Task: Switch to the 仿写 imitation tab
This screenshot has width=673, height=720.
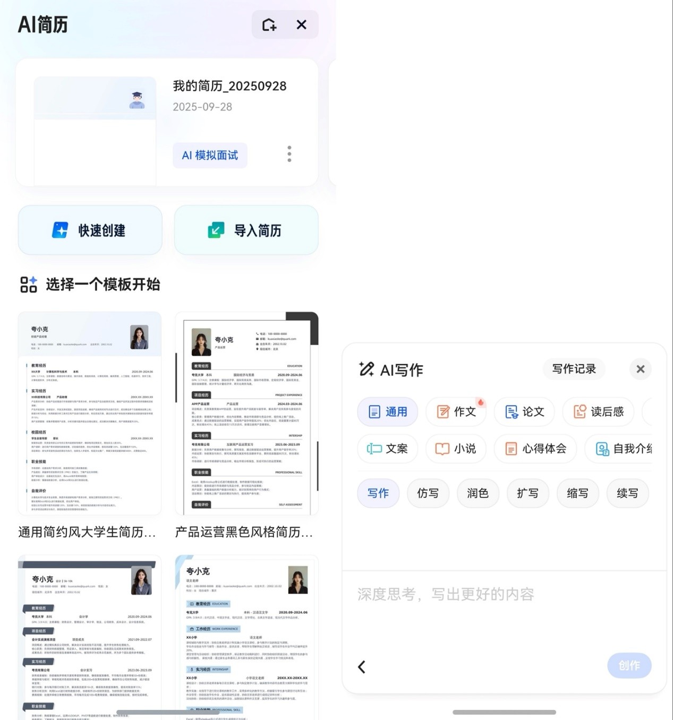Action: 428,493
